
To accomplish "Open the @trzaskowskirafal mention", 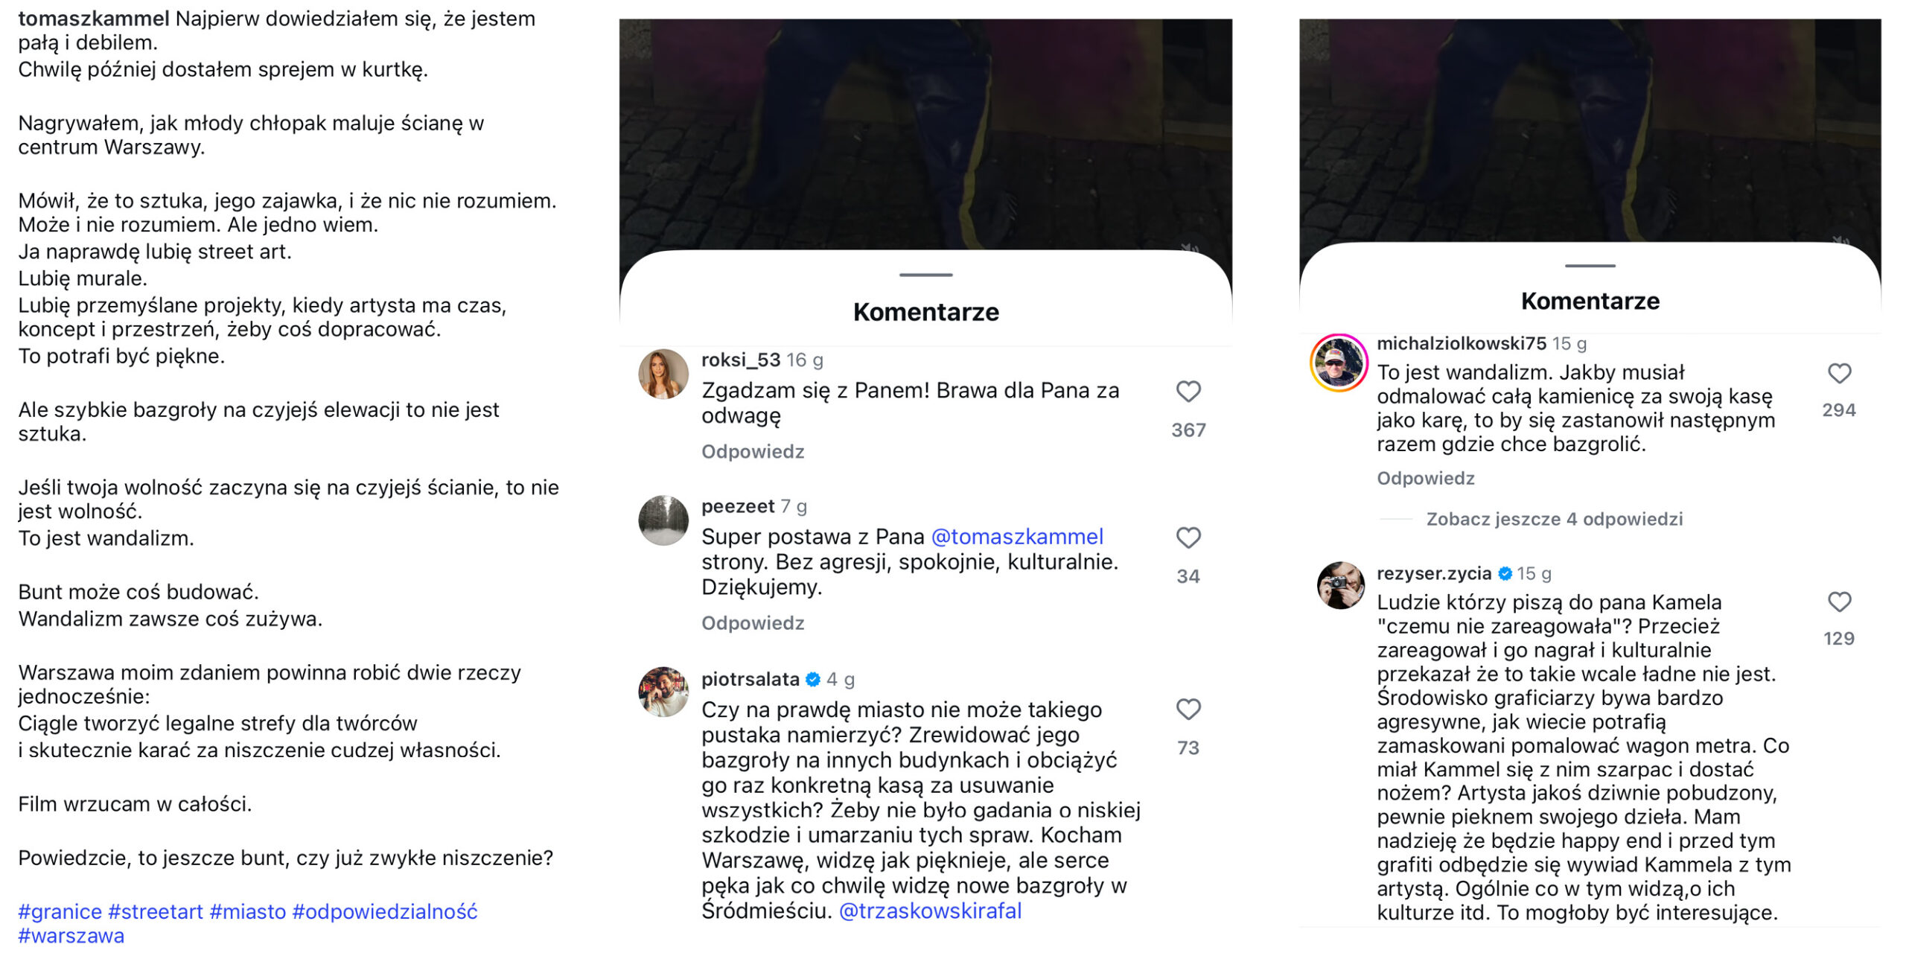I will [930, 911].
